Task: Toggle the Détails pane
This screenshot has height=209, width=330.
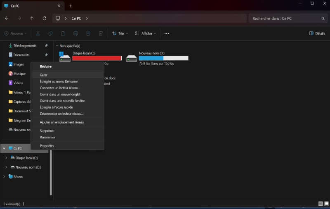Action: [317, 33]
